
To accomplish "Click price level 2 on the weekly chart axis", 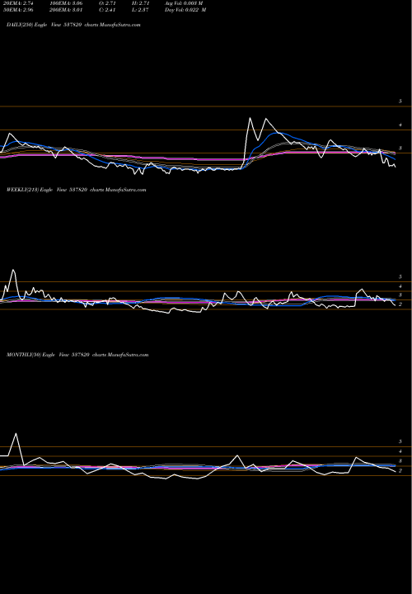I will (400, 304).
